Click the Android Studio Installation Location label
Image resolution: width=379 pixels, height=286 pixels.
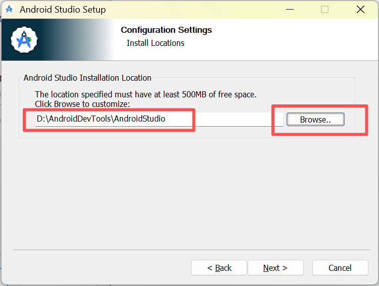click(87, 78)
